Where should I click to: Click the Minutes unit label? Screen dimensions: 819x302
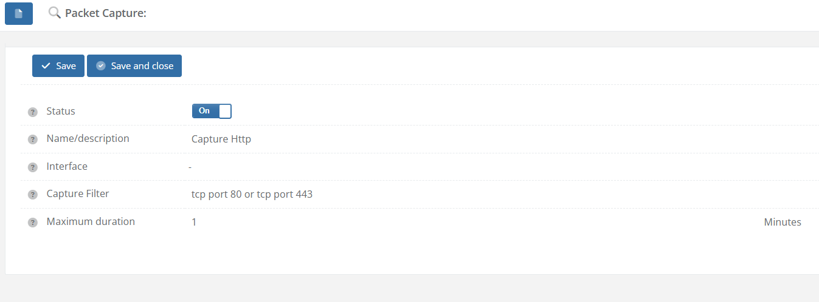pyautogui.click(x=782, y=222)
